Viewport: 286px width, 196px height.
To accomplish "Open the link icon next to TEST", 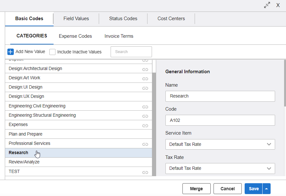I will pyautogui.click(x=145, y=172).
